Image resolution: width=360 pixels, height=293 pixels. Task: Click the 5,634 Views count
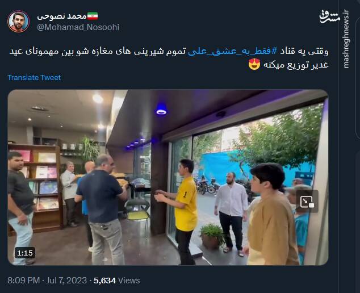pyautogui.click(x=116, y=281)
